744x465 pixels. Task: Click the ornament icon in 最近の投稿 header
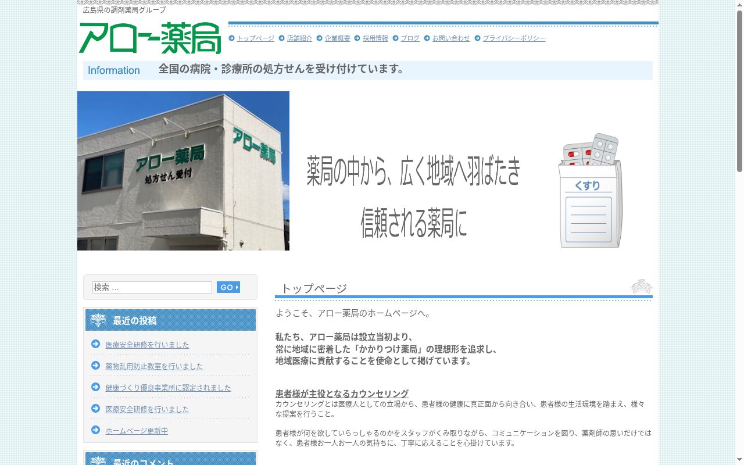(98, 320)
